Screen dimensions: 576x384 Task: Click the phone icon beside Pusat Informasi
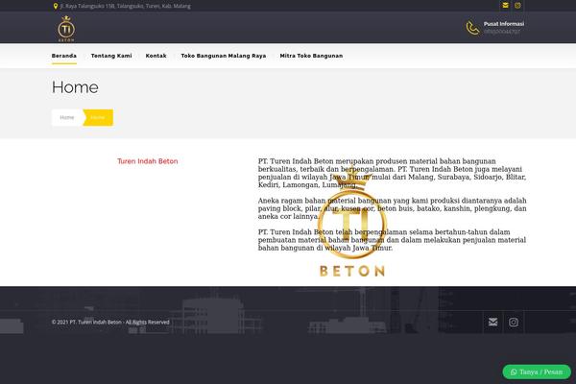click(472, 28)
